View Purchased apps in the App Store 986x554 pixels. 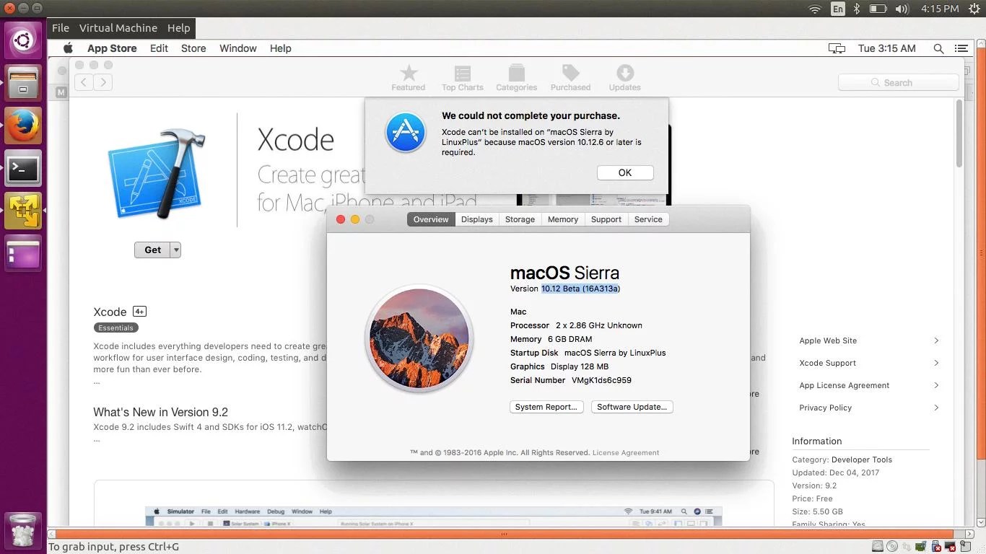[570, 76]
